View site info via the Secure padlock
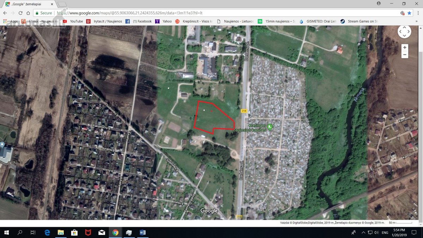This screenshot has height=238, width=423. pos(44,13)
